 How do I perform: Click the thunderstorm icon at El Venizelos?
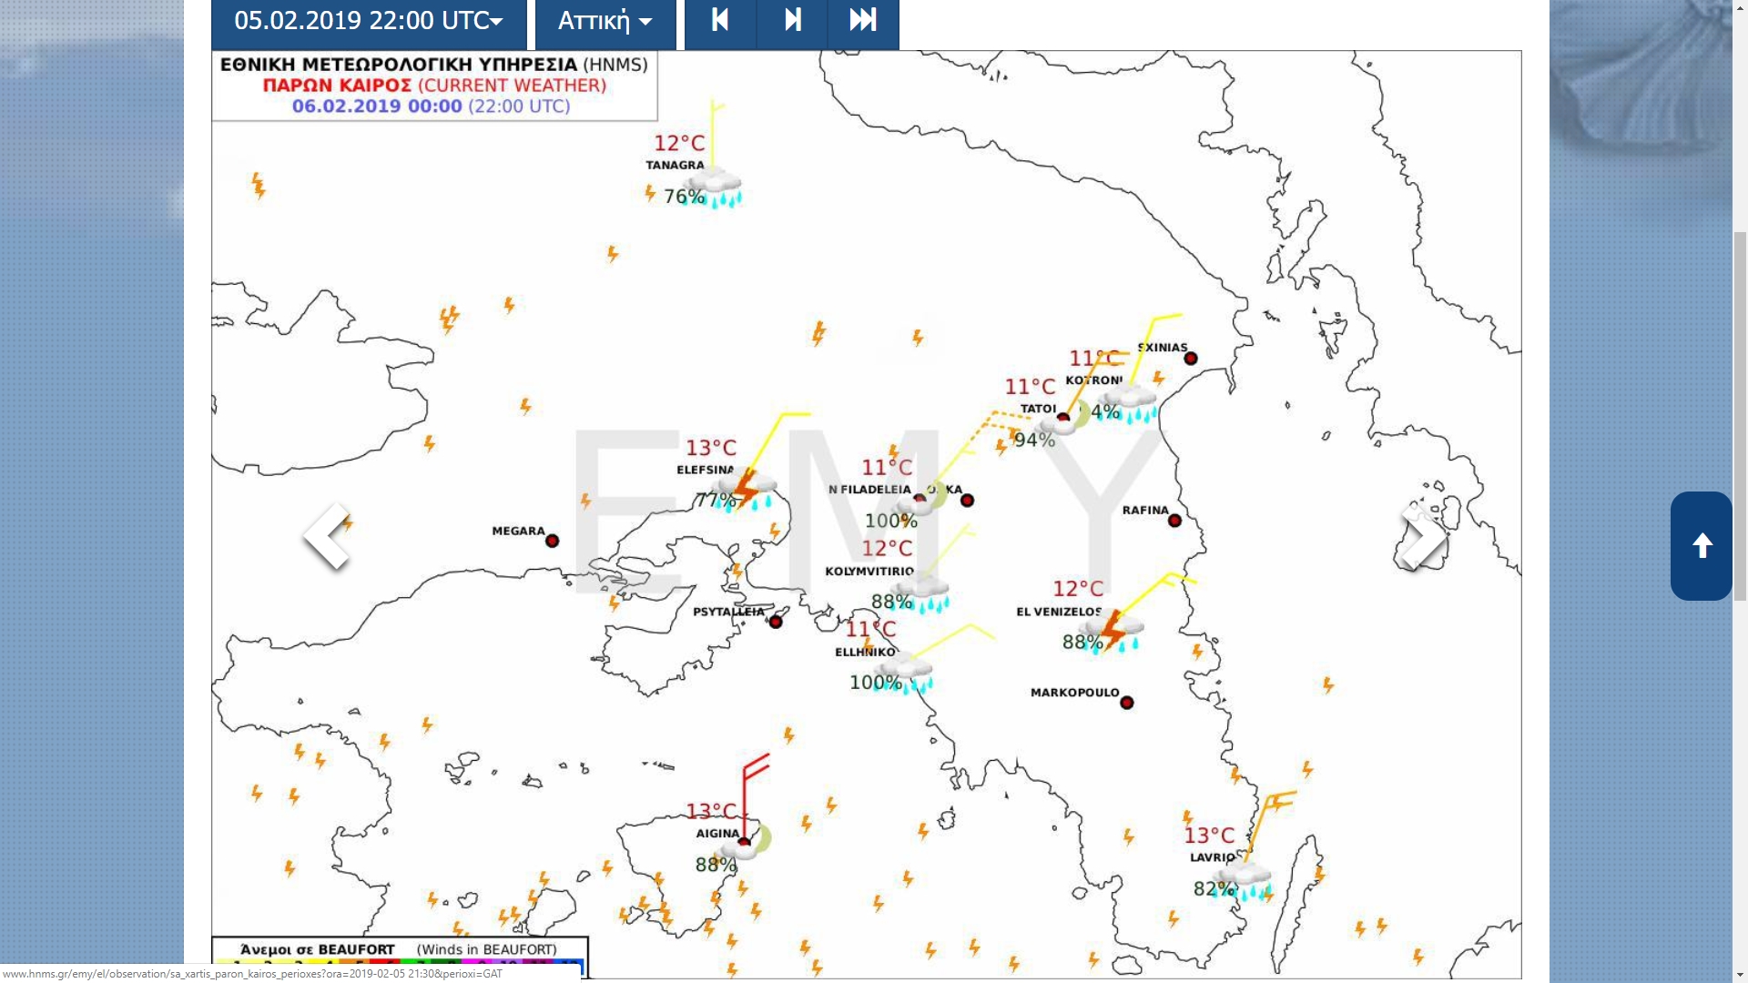pyautogui.click(x=1113, y=630)
